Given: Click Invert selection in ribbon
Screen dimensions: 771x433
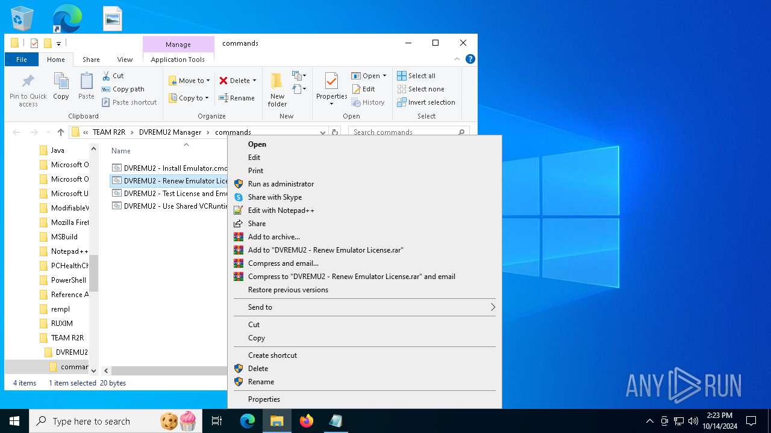Looking at the screenshot, I should pyautogui.click(x=426, y=102).
